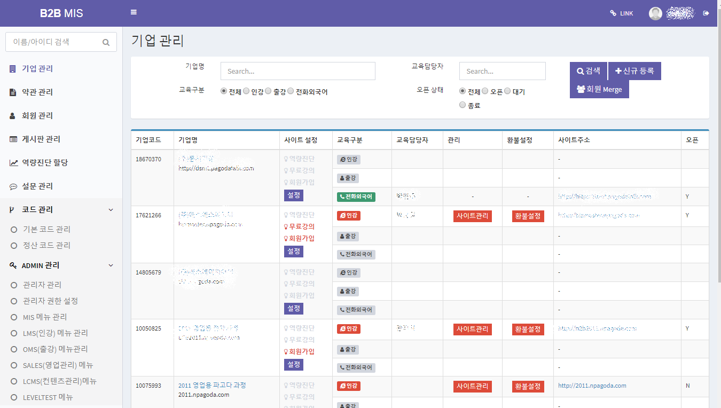Screen dimensions: 721x408
Task: Click the list icon beside 게시판 관리
Action: (13, 139)
